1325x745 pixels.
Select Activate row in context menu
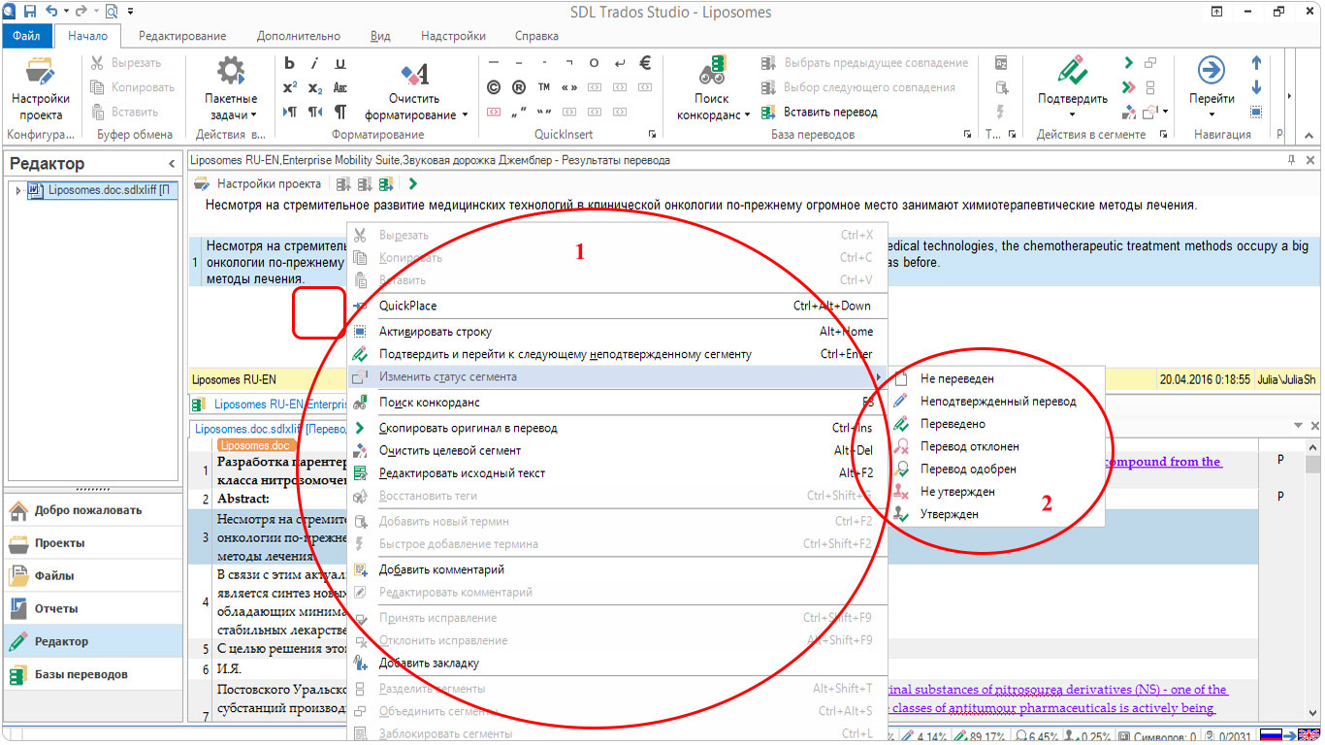617,331
